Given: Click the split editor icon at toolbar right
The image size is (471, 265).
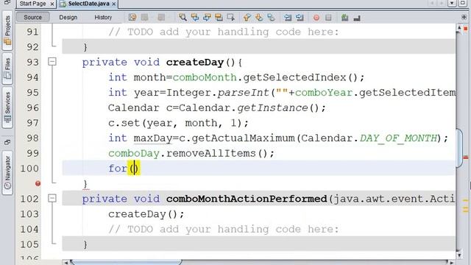Looking at the screenshot, I should click(464, 17).
